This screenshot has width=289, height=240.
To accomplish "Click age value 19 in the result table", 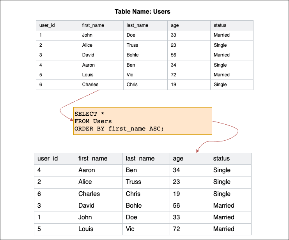I will 177,194.
